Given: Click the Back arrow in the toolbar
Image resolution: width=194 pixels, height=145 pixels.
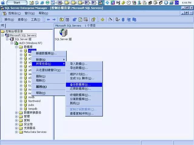Looking at the screenshot, I should (x=48, y=20).
